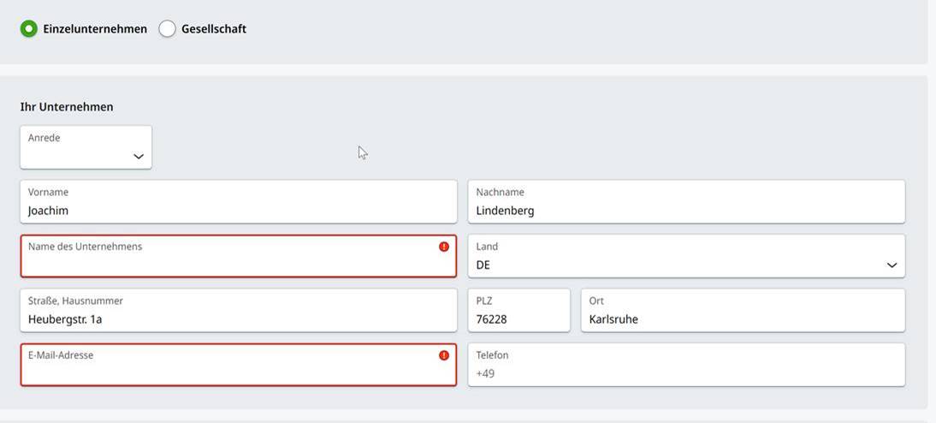Select the Gesellschaft radio button
The width and height of the screenshot is (936, 423).
coord(167,28)
